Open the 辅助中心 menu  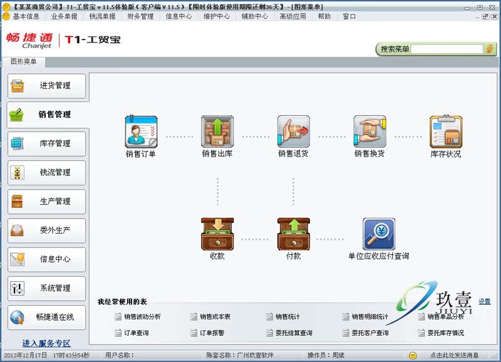point(255,16)
